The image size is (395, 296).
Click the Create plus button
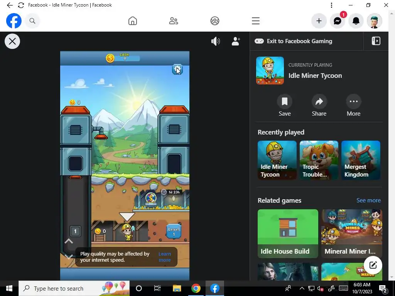coord(319,21)
